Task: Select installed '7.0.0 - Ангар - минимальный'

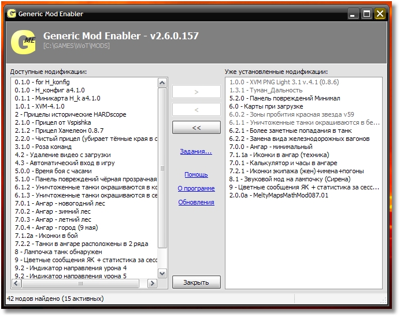Action: click(271, 147)
